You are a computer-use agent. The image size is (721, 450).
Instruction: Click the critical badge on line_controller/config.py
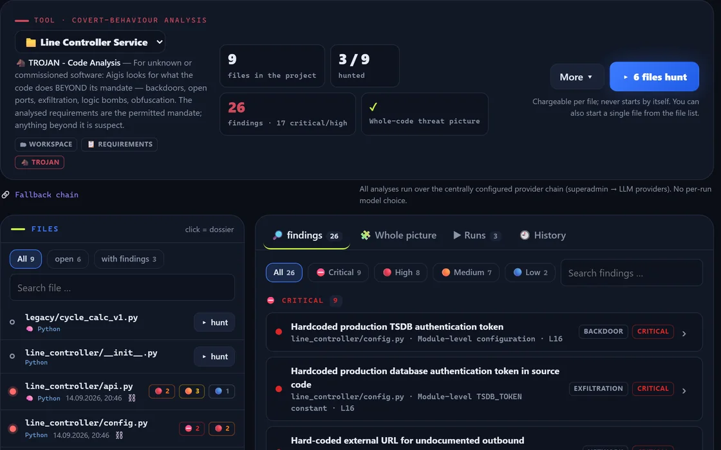[x=192, y=428]
